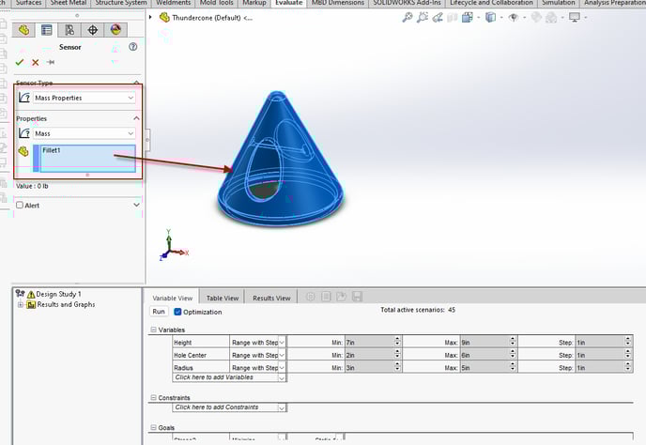The height and width of the screenshot is (445, 646).
Task: Expand the Alert section chevron
Action: coord(136,205)
